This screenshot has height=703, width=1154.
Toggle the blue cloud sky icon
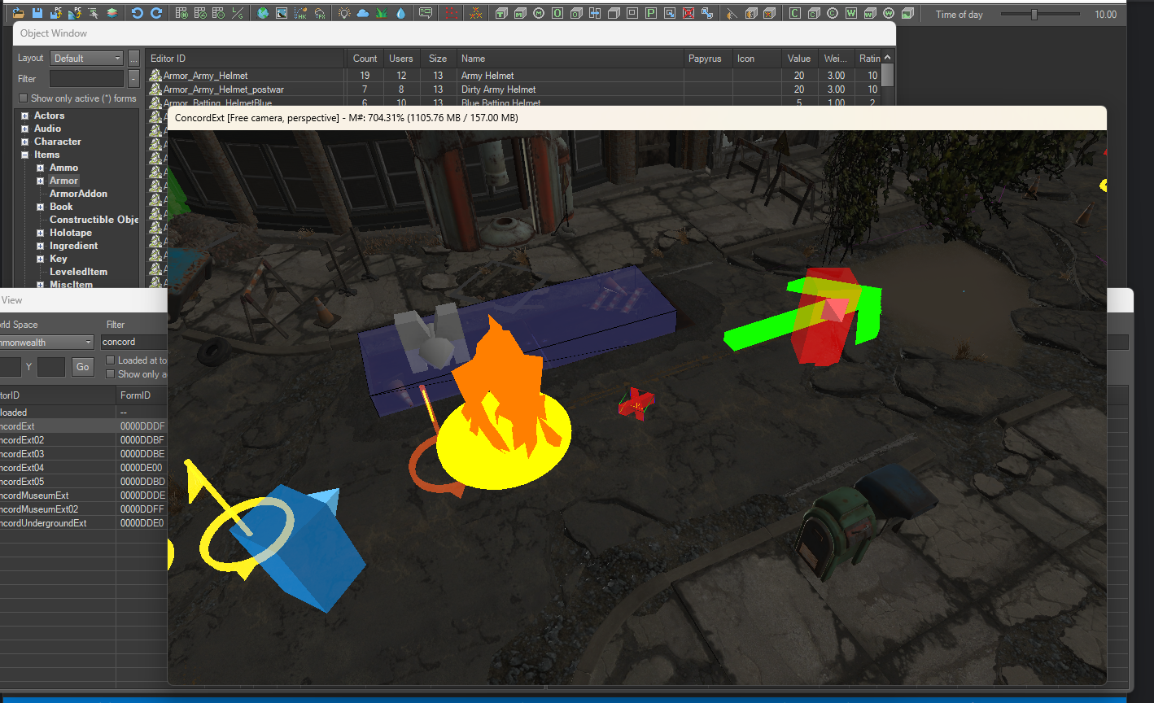click(362, 13)
